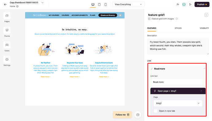
Task: Open the Theme panel icon
Action: 7,30
